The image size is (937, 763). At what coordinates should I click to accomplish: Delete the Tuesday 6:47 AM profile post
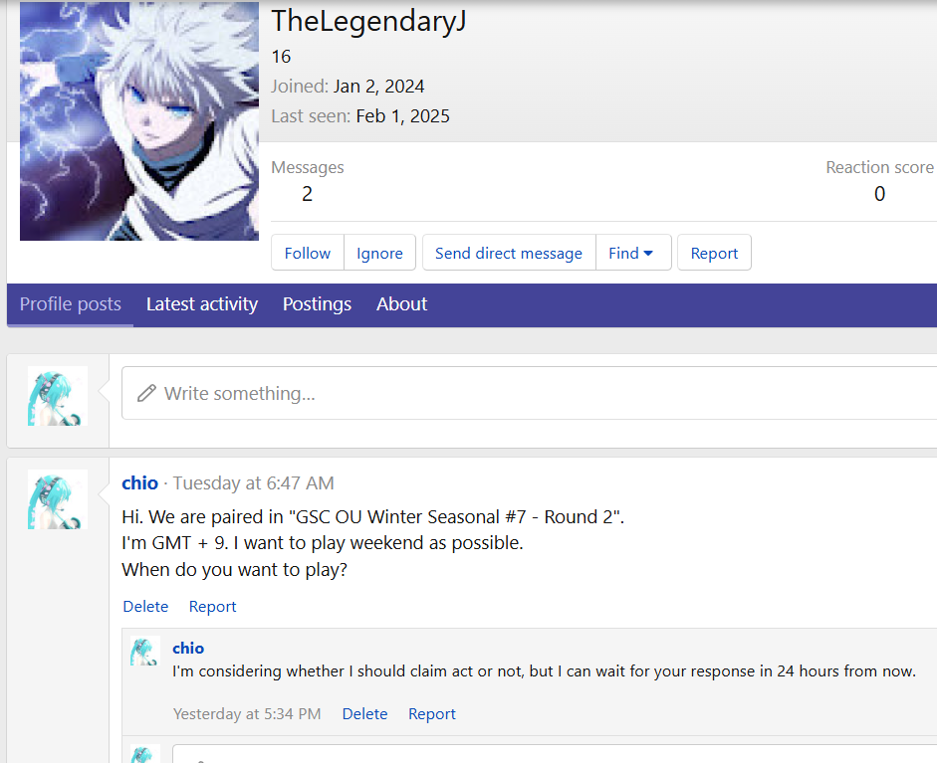[x=145, y=607]
